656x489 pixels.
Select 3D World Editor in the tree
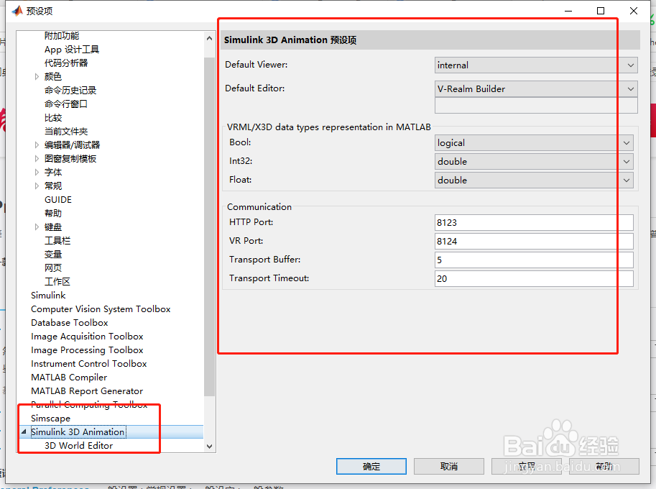78,446
